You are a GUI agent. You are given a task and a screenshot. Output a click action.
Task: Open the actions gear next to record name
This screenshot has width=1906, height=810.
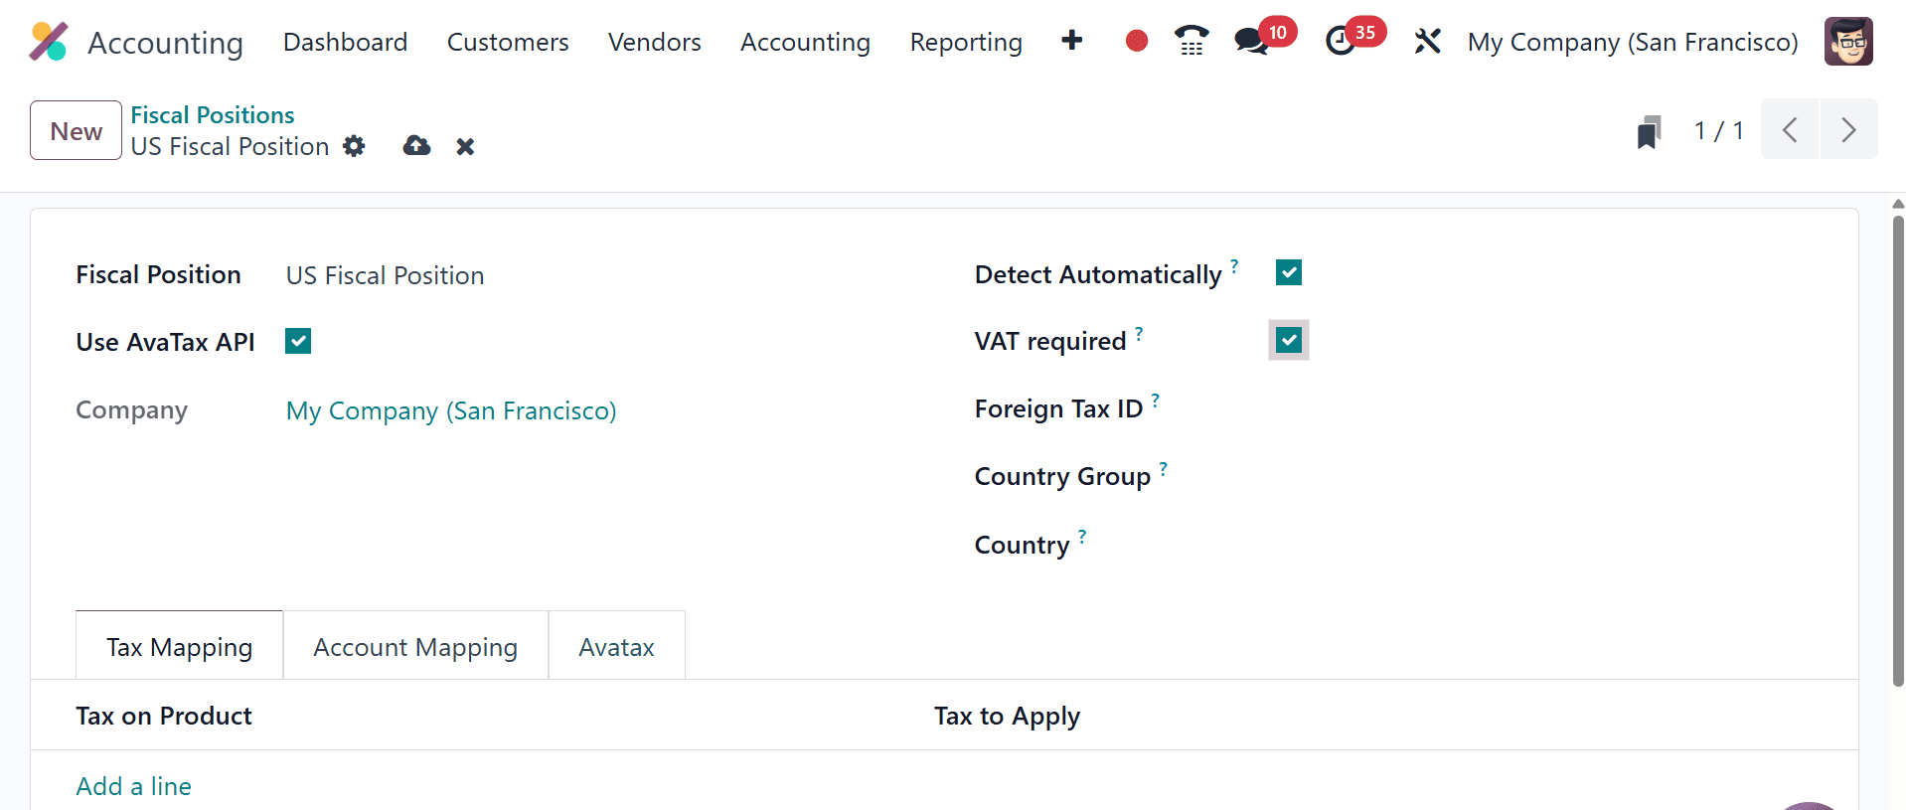click(354, 147)
